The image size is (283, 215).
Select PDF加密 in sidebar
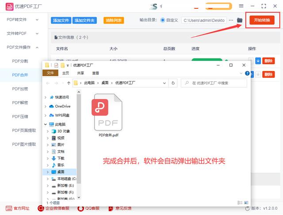click(x=20, y=89)
